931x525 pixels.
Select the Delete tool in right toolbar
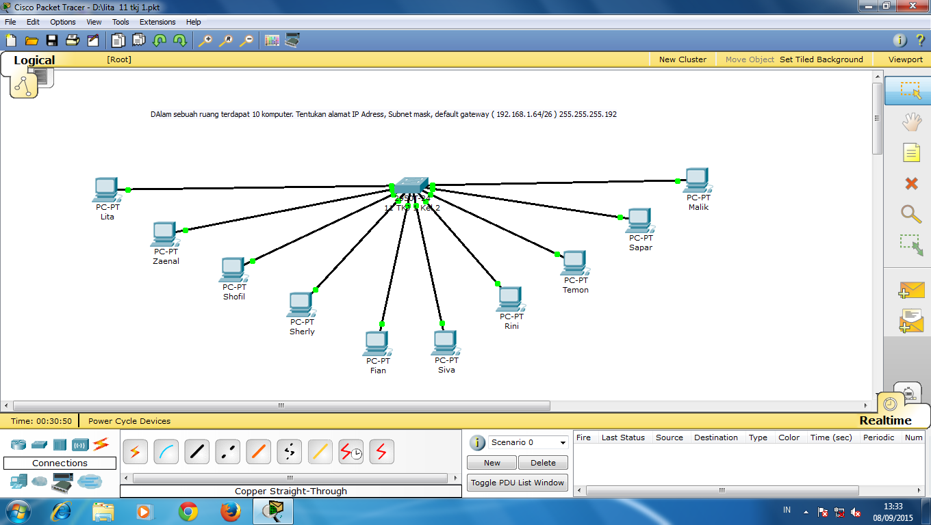point(910,183)
